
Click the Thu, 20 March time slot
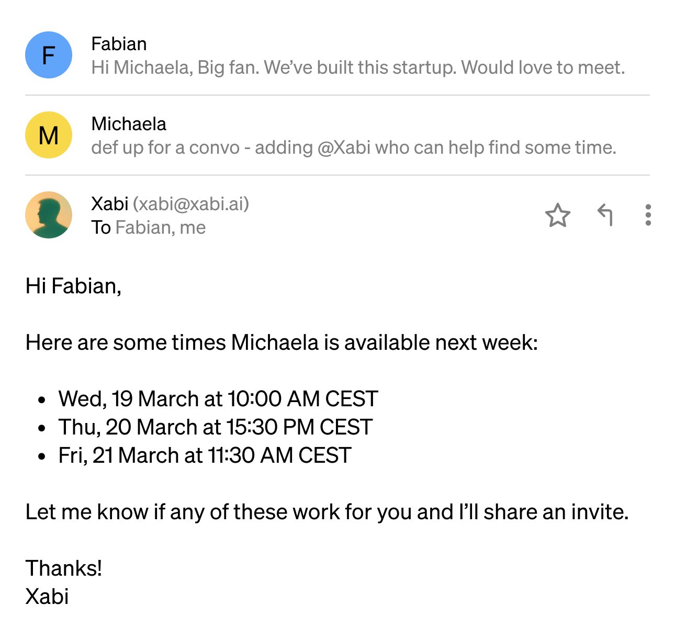click(215, 427)
